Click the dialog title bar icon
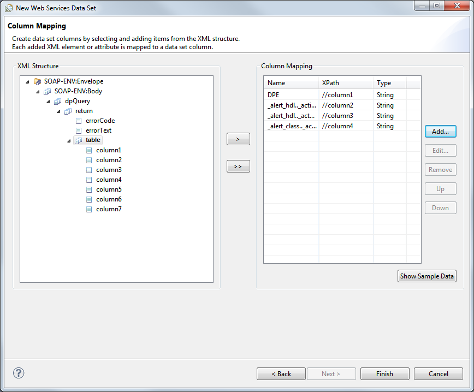 (9, 8)
